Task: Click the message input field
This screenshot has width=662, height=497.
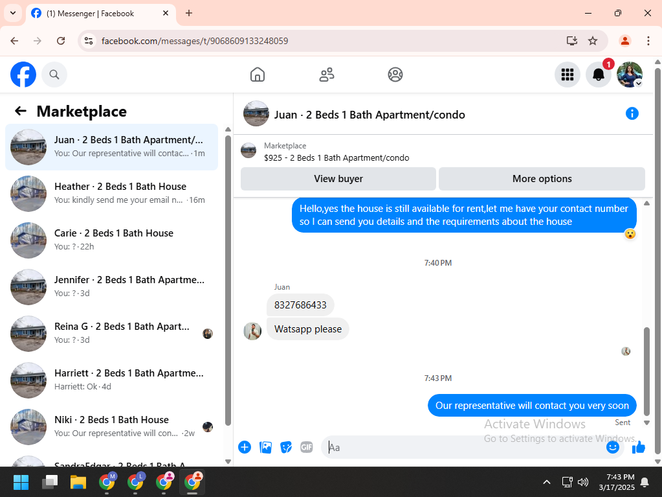Action: click(x=465, y=447)
